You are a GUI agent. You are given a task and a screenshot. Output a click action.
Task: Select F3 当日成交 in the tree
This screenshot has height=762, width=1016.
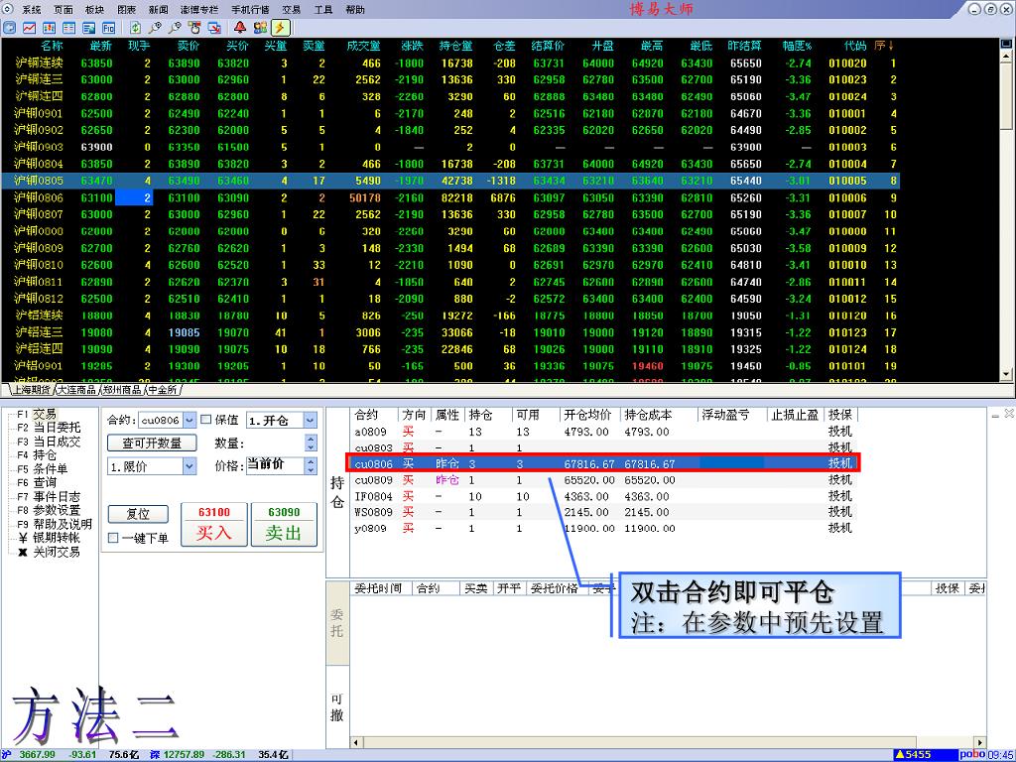[x=49, y=442]
